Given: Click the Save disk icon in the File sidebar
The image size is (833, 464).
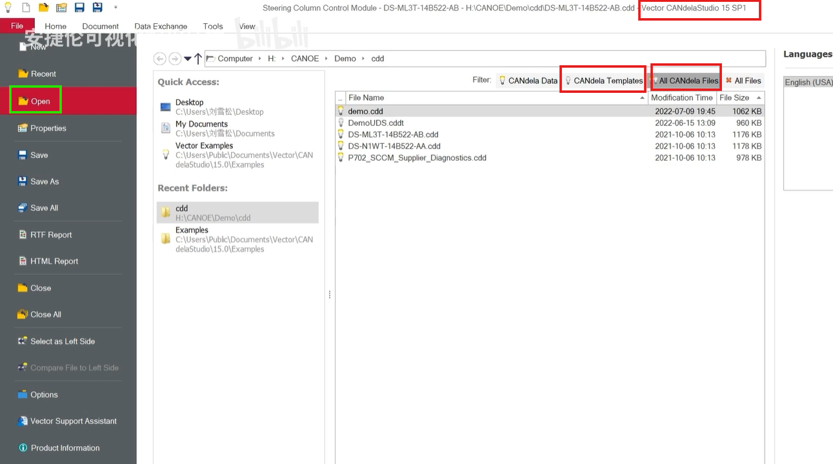Looking at the screenshot, I should click(23, 155).
